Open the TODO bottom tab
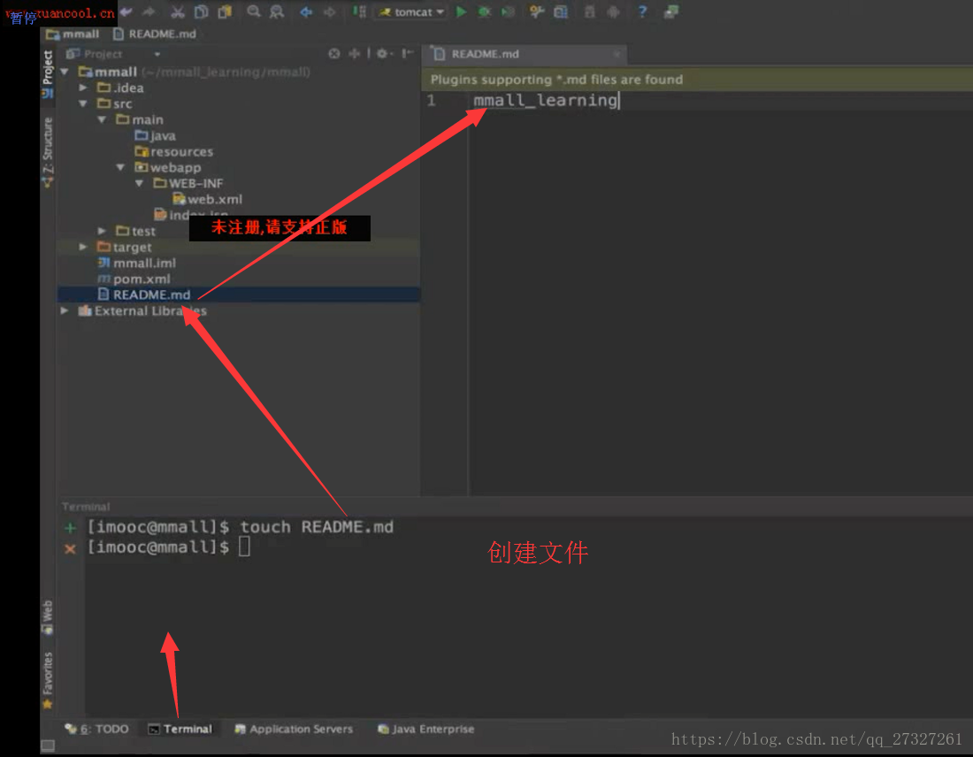Screen dimensions: 973x757 pos(97,729)
